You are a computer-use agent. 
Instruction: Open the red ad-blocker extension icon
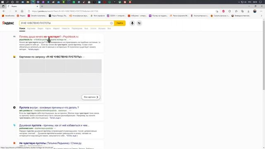(x=224, y=11)
